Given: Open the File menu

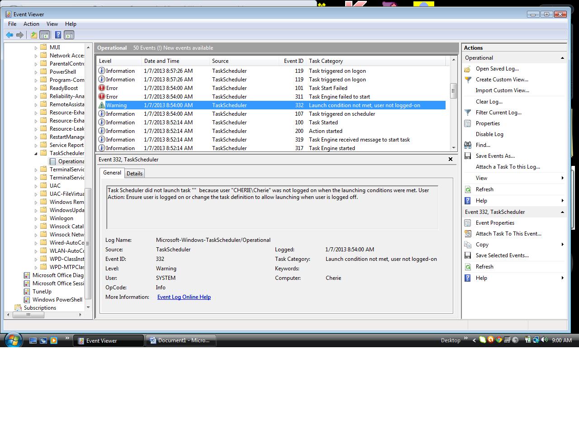Looking at the screenshot, I should pyautogui.click(x=12, y=24).
